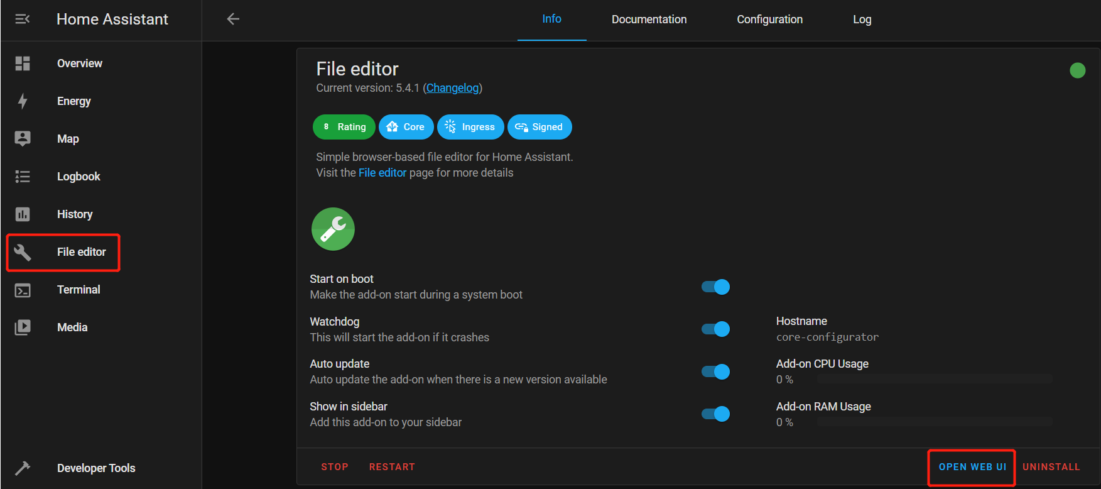Open the Documentation tab
1101x489 pixels.
tap(649, 19)
